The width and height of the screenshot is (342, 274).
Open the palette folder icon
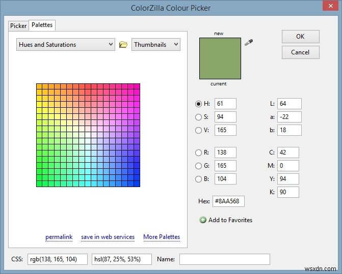point(123,45)
